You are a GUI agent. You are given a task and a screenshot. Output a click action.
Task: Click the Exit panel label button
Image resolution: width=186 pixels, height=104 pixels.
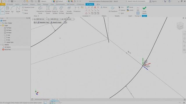tap(144, 16)
